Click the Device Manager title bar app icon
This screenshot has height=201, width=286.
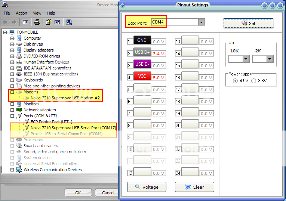click(5, 4)
